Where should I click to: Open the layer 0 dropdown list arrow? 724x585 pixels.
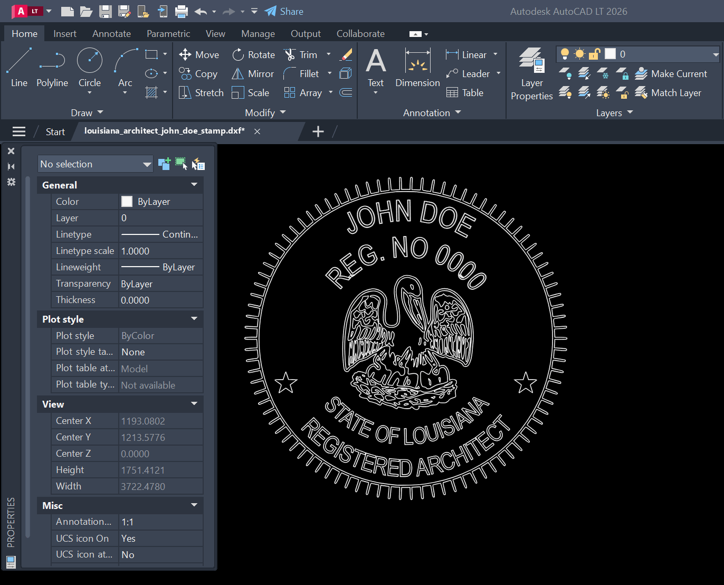pyautogui.click(x=716, y=54)
